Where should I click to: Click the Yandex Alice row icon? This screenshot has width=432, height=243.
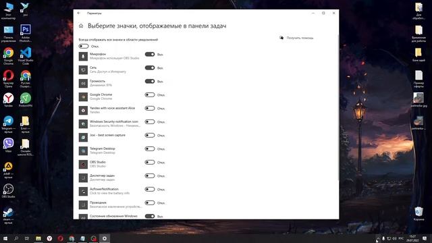tap(83, 110)
